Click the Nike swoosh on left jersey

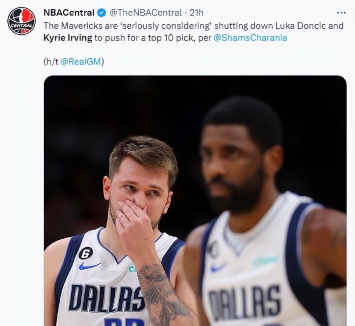[x=90, y=266]
